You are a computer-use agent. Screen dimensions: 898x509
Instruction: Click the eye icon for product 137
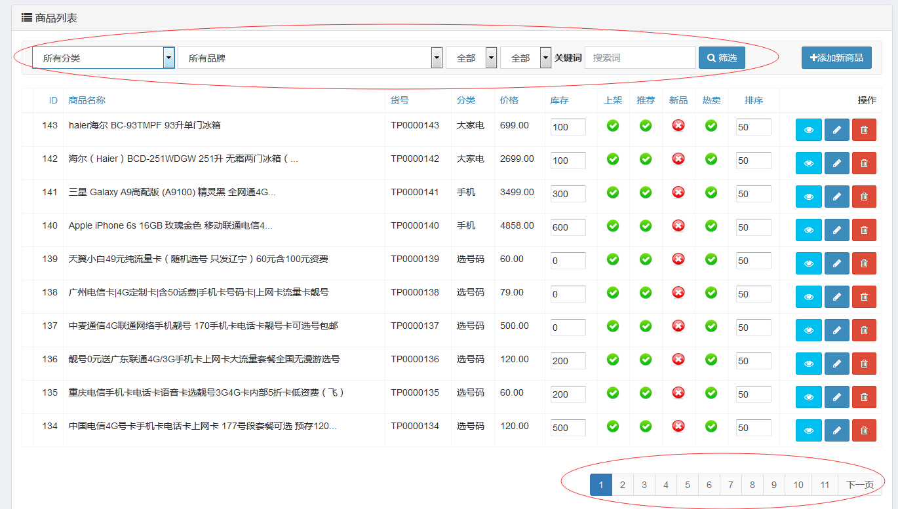click(808, 330)
